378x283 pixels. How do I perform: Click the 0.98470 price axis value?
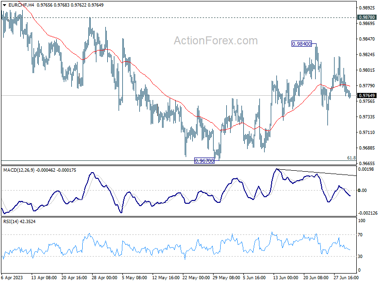(367, 39)
